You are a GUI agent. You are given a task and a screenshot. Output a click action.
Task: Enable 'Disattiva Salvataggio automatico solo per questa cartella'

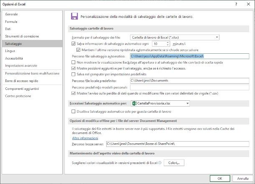(73, 112)
